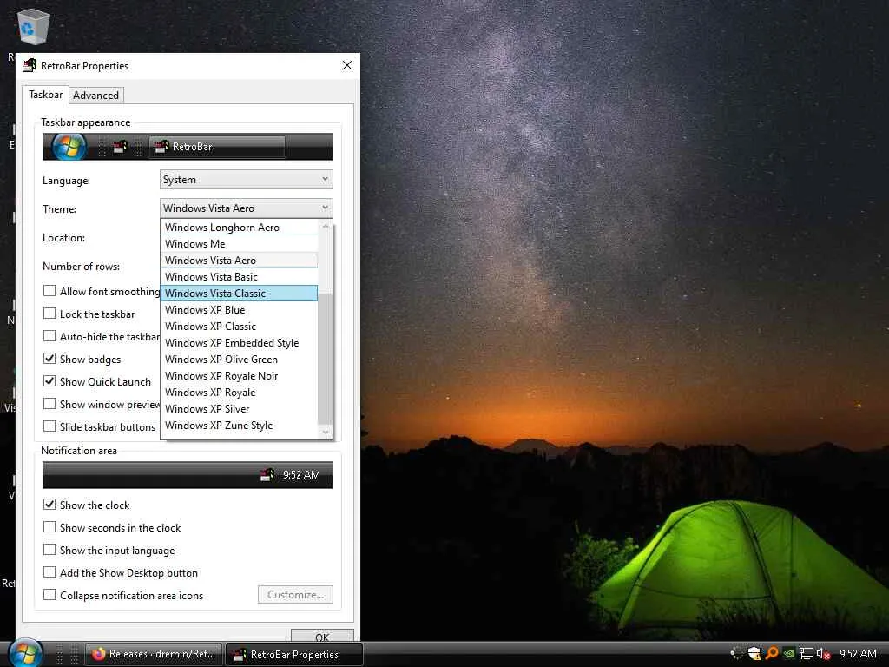The height and width of the screenshot is (667, 889).
Task: Enable Show window previews checkbox
Action: pos(49,404)
